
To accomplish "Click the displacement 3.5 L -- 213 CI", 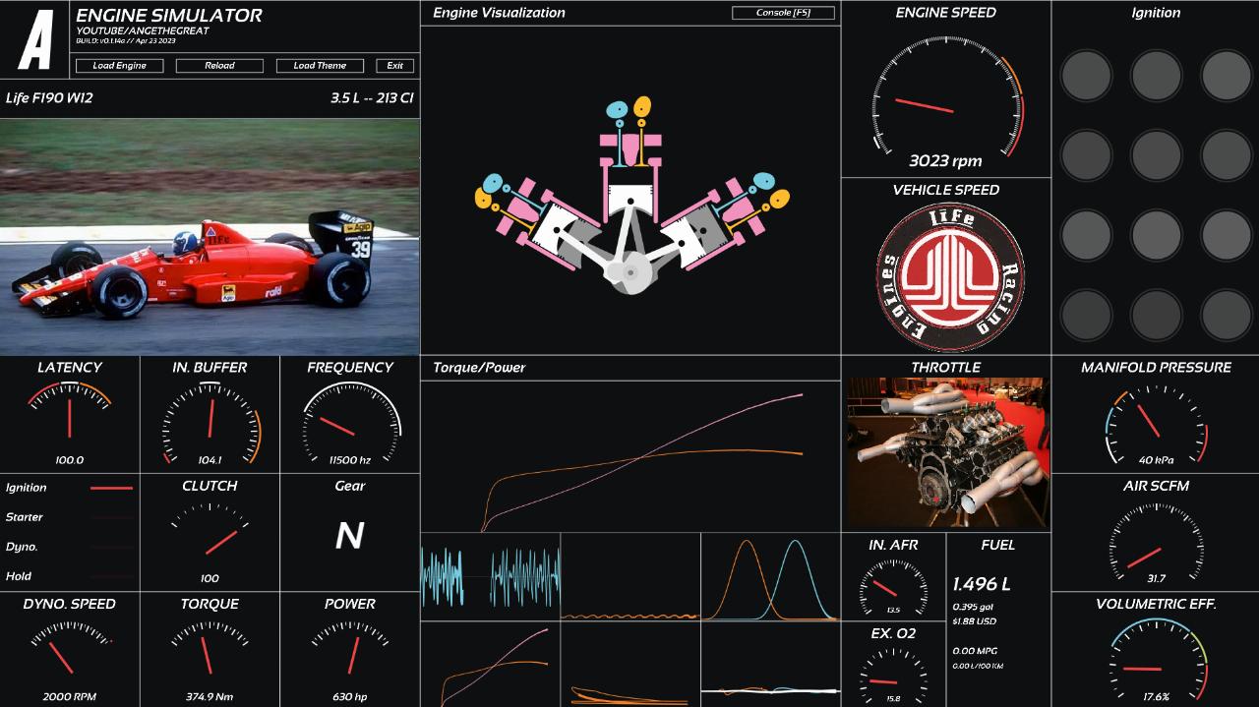I will pyautogui.click(x=372, y=98).
